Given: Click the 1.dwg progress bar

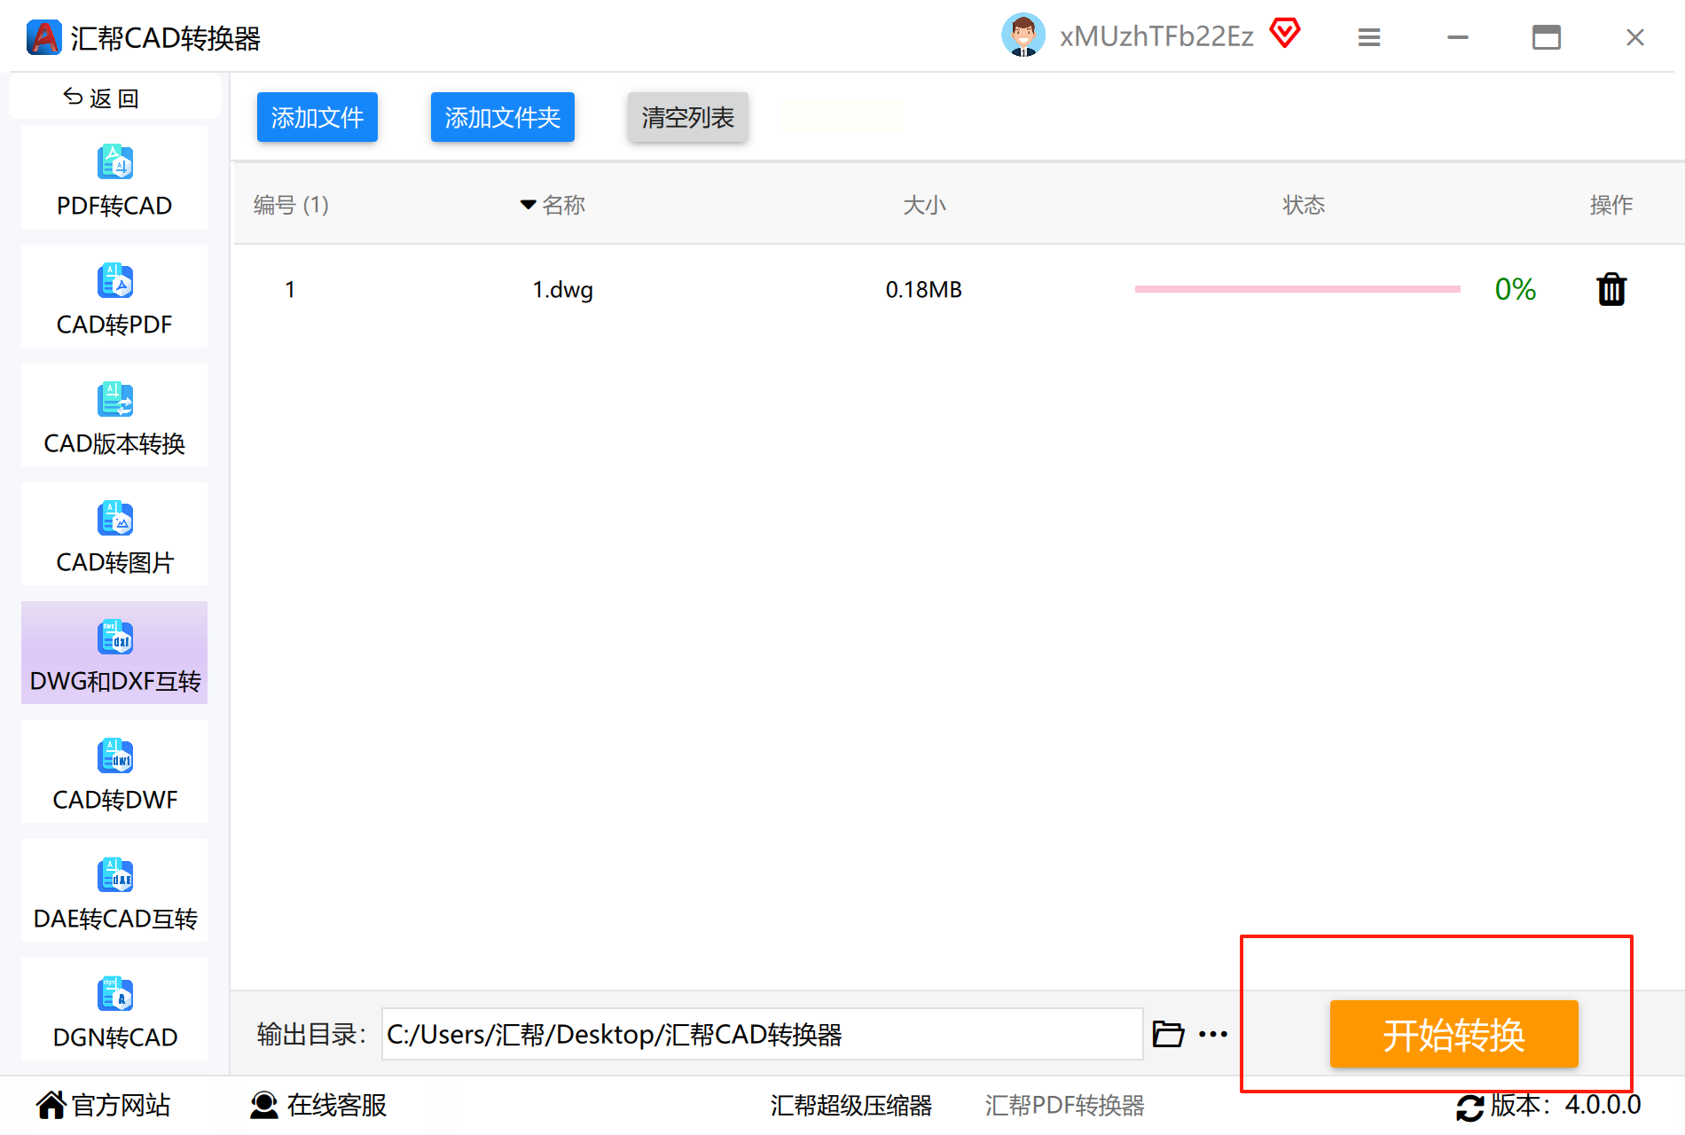Looking at the screenshot, I should pyautogui.click(x=1297, y=289).
